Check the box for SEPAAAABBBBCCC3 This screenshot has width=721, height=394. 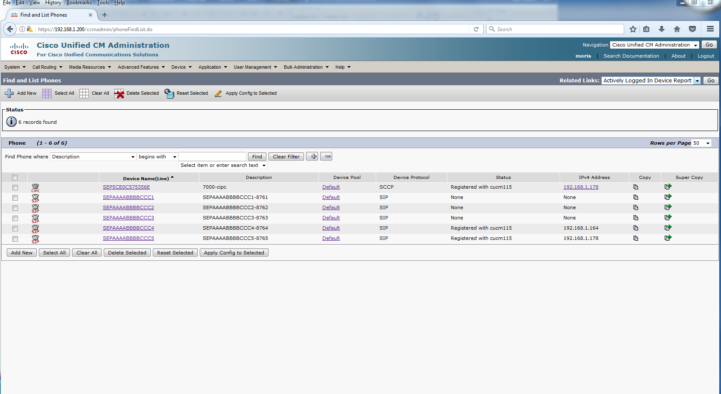pos(15,218)
